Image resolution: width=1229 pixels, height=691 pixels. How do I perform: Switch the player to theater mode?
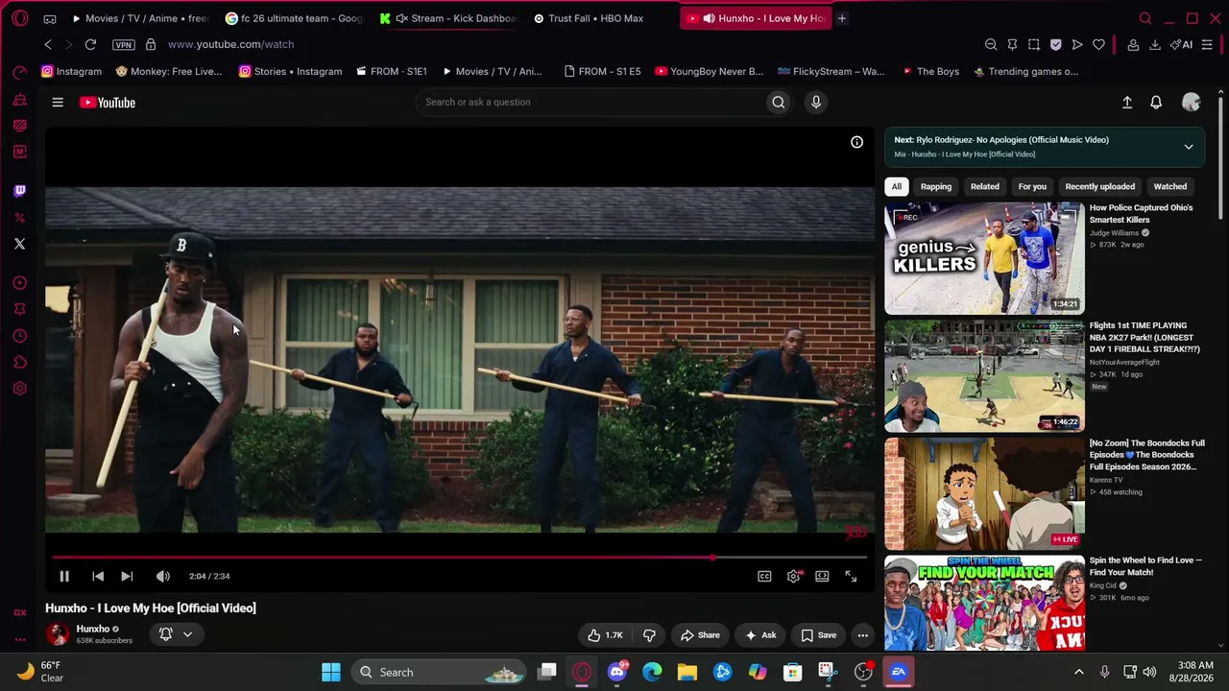point(822,576)
